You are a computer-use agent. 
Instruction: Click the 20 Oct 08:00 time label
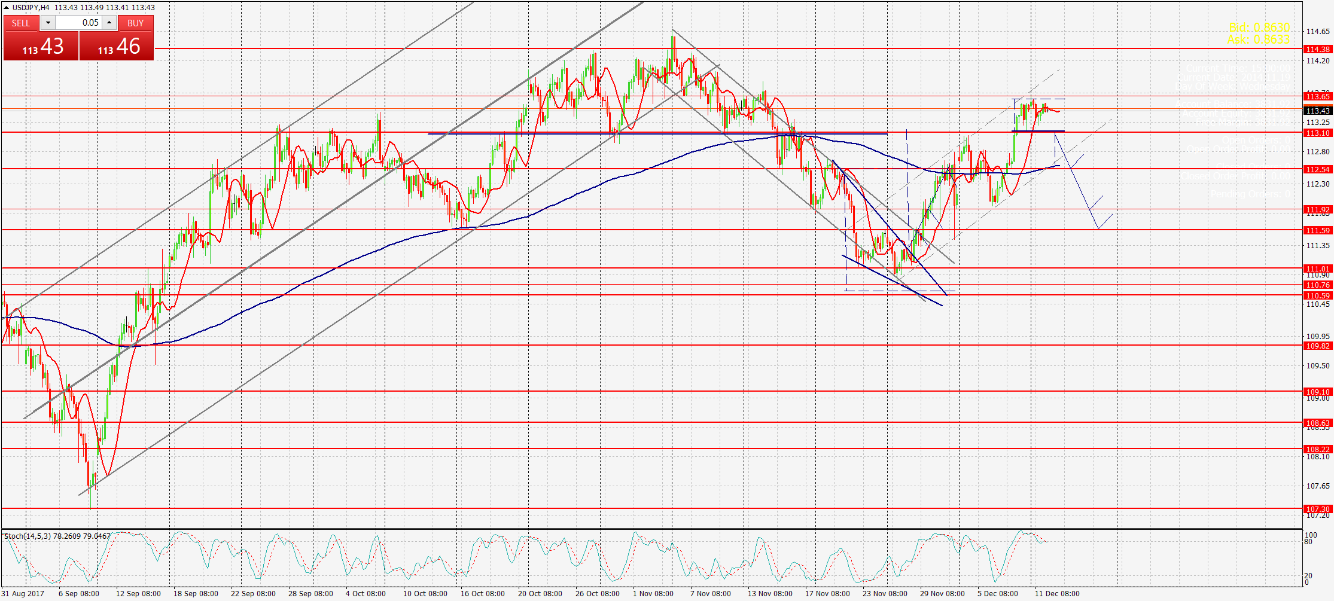pos(540,594)
